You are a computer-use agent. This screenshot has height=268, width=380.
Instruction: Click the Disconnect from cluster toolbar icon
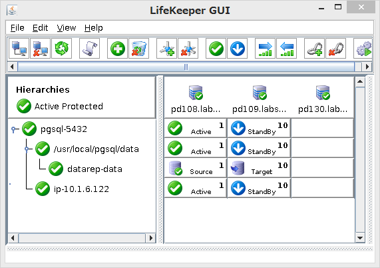click(40, 49)
